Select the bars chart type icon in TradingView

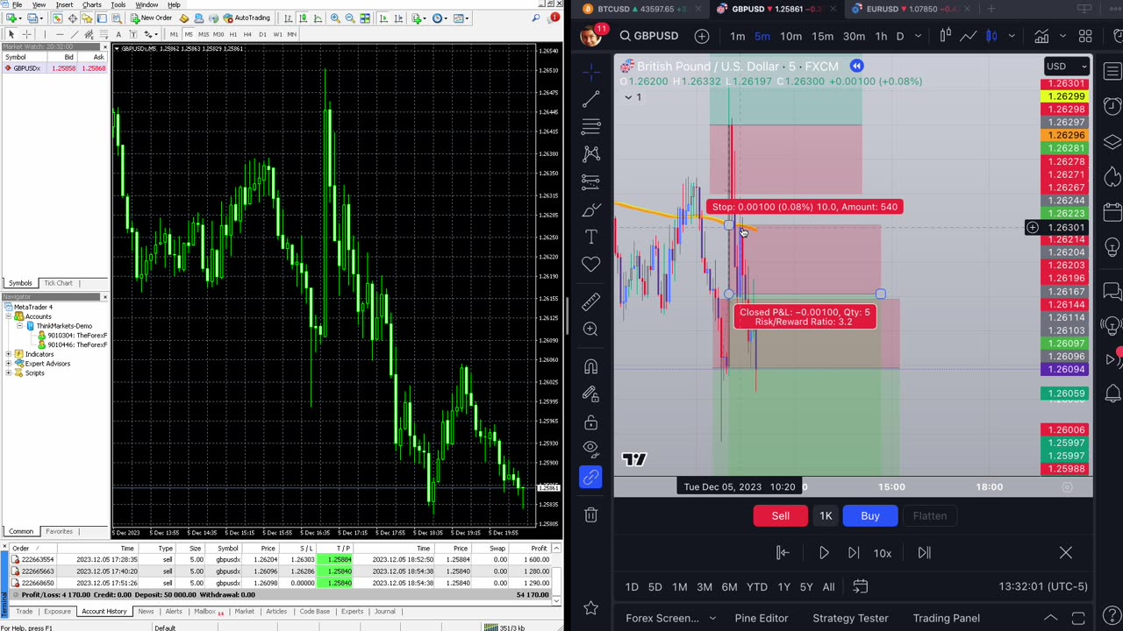[945, 36]
